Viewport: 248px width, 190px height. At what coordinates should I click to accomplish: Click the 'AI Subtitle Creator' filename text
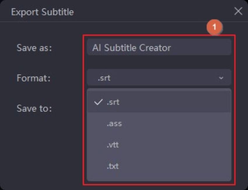tap(132, 48)
